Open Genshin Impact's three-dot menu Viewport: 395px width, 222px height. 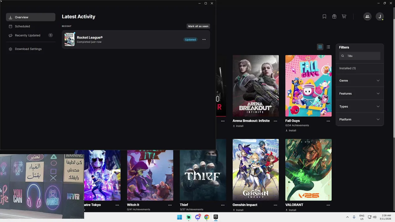275,205
